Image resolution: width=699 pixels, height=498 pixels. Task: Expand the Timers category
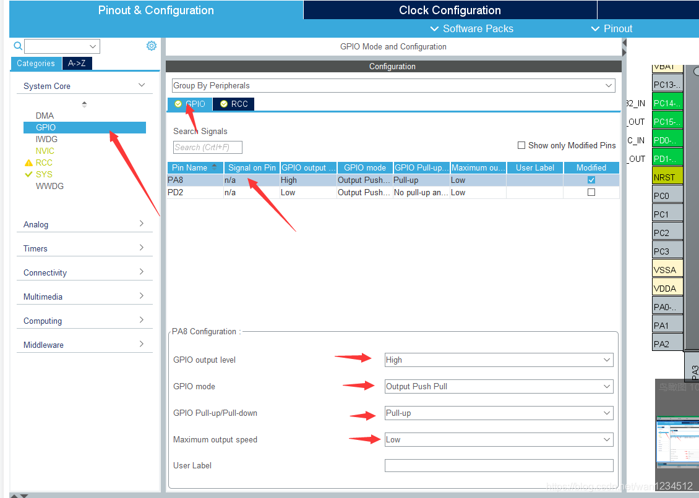click(84, 248)
